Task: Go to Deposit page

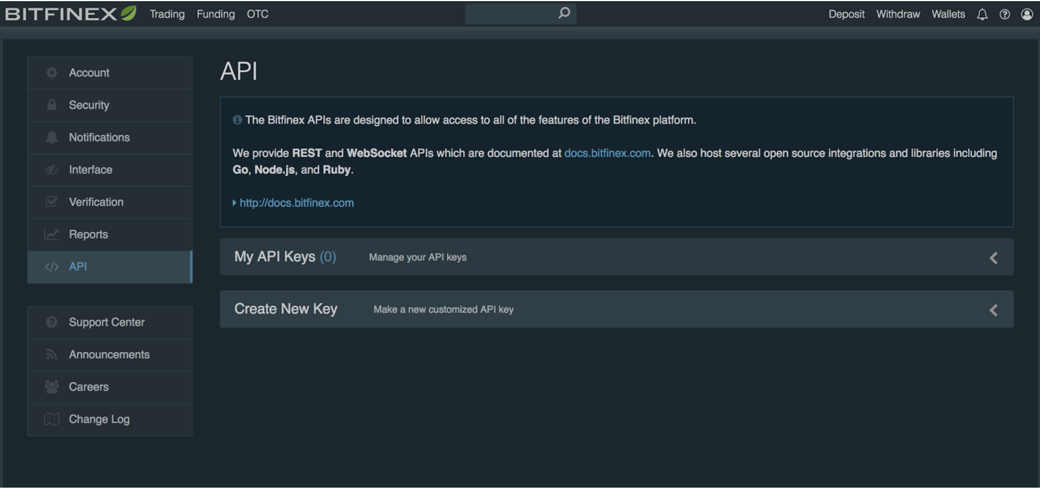Action: [x=846, y=14]
